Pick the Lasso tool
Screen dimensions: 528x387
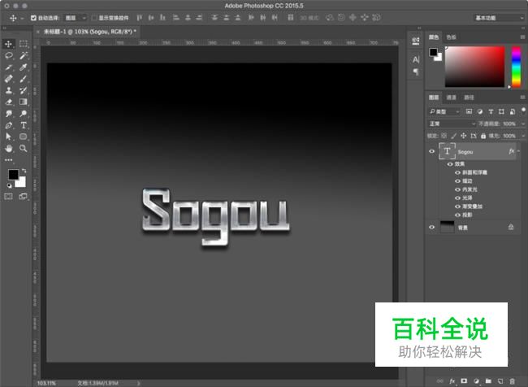tap(9, 55)
